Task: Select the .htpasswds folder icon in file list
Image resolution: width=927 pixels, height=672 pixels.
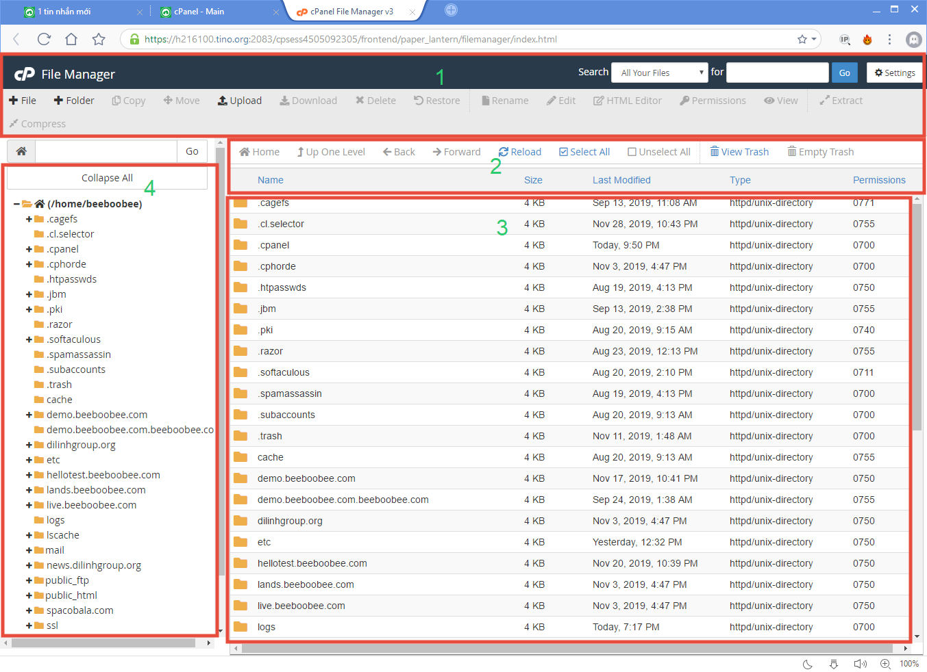Action: [240, 287]
